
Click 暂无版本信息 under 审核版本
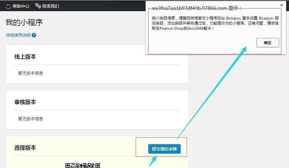coord(31,119)
